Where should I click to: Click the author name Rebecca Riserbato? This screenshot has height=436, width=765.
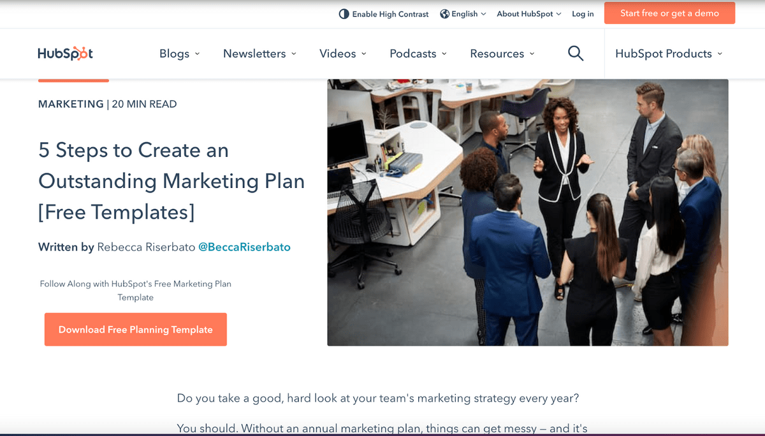(146, 247)
